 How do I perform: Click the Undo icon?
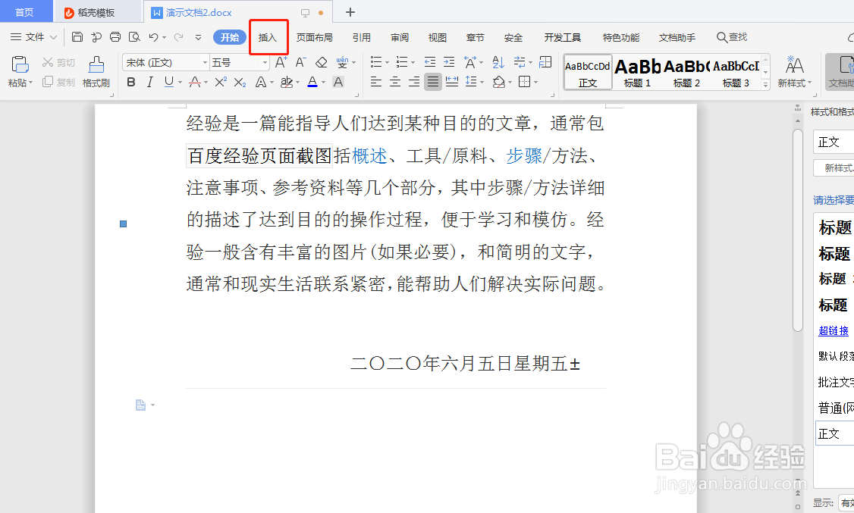pyautogui.click(x=155, y=36)
